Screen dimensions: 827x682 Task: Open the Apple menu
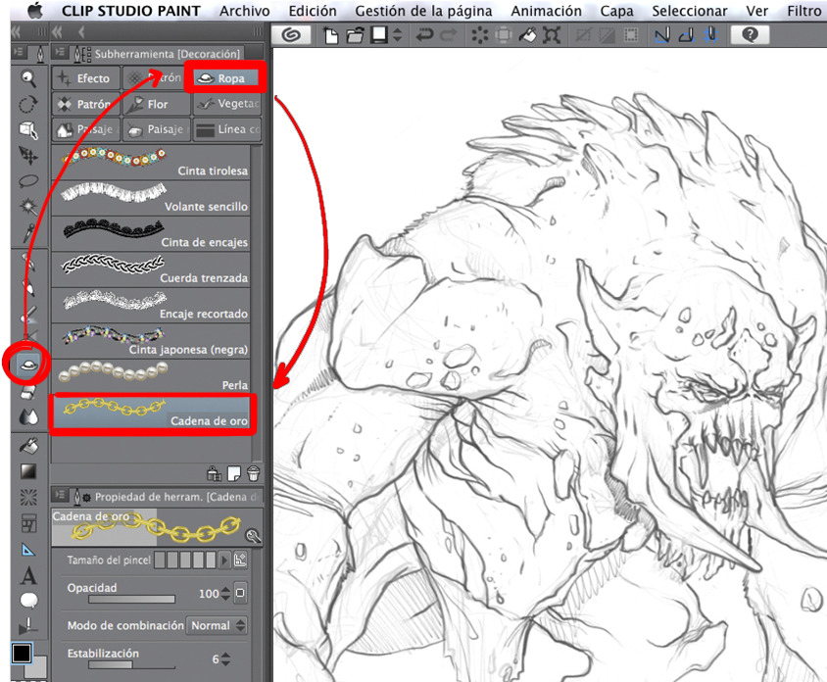(35, 11)
